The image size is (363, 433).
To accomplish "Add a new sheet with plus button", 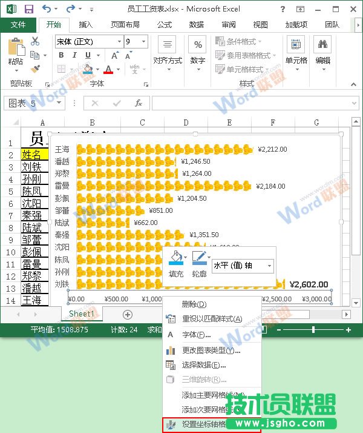I will pyautogui.click(x=127, y=315).
